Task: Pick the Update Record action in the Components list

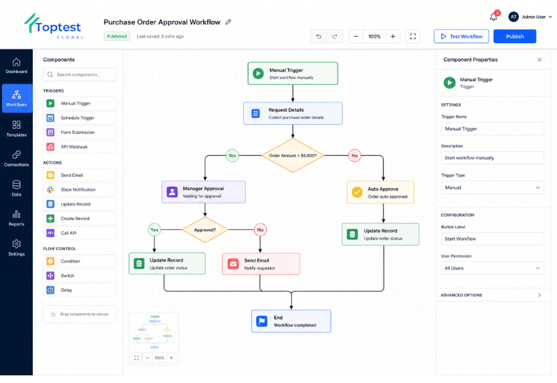Action: tap(79, 204)
